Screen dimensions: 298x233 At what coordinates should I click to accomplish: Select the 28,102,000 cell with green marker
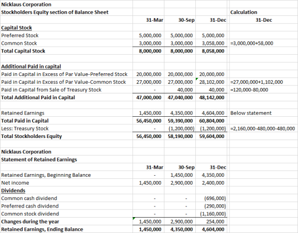[x=212, y=82]
